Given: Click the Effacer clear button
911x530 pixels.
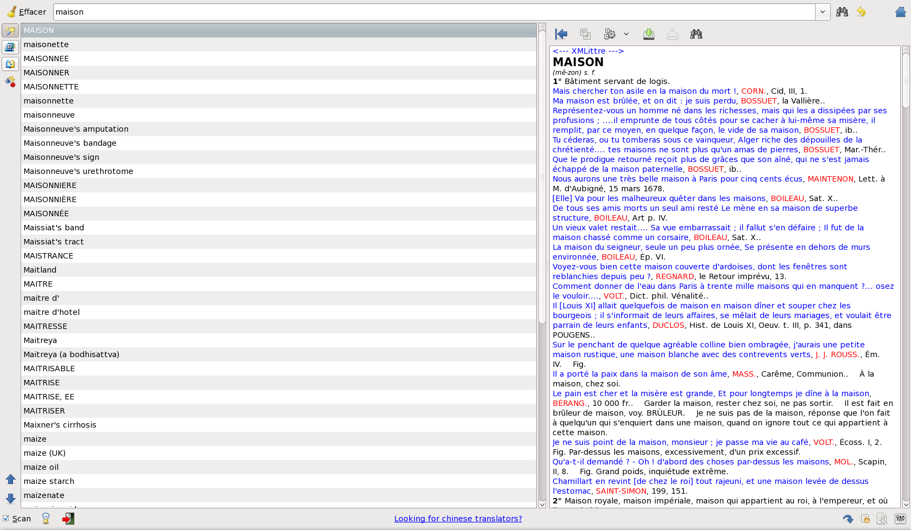Looking at the screenshot, I should [27, 12].
